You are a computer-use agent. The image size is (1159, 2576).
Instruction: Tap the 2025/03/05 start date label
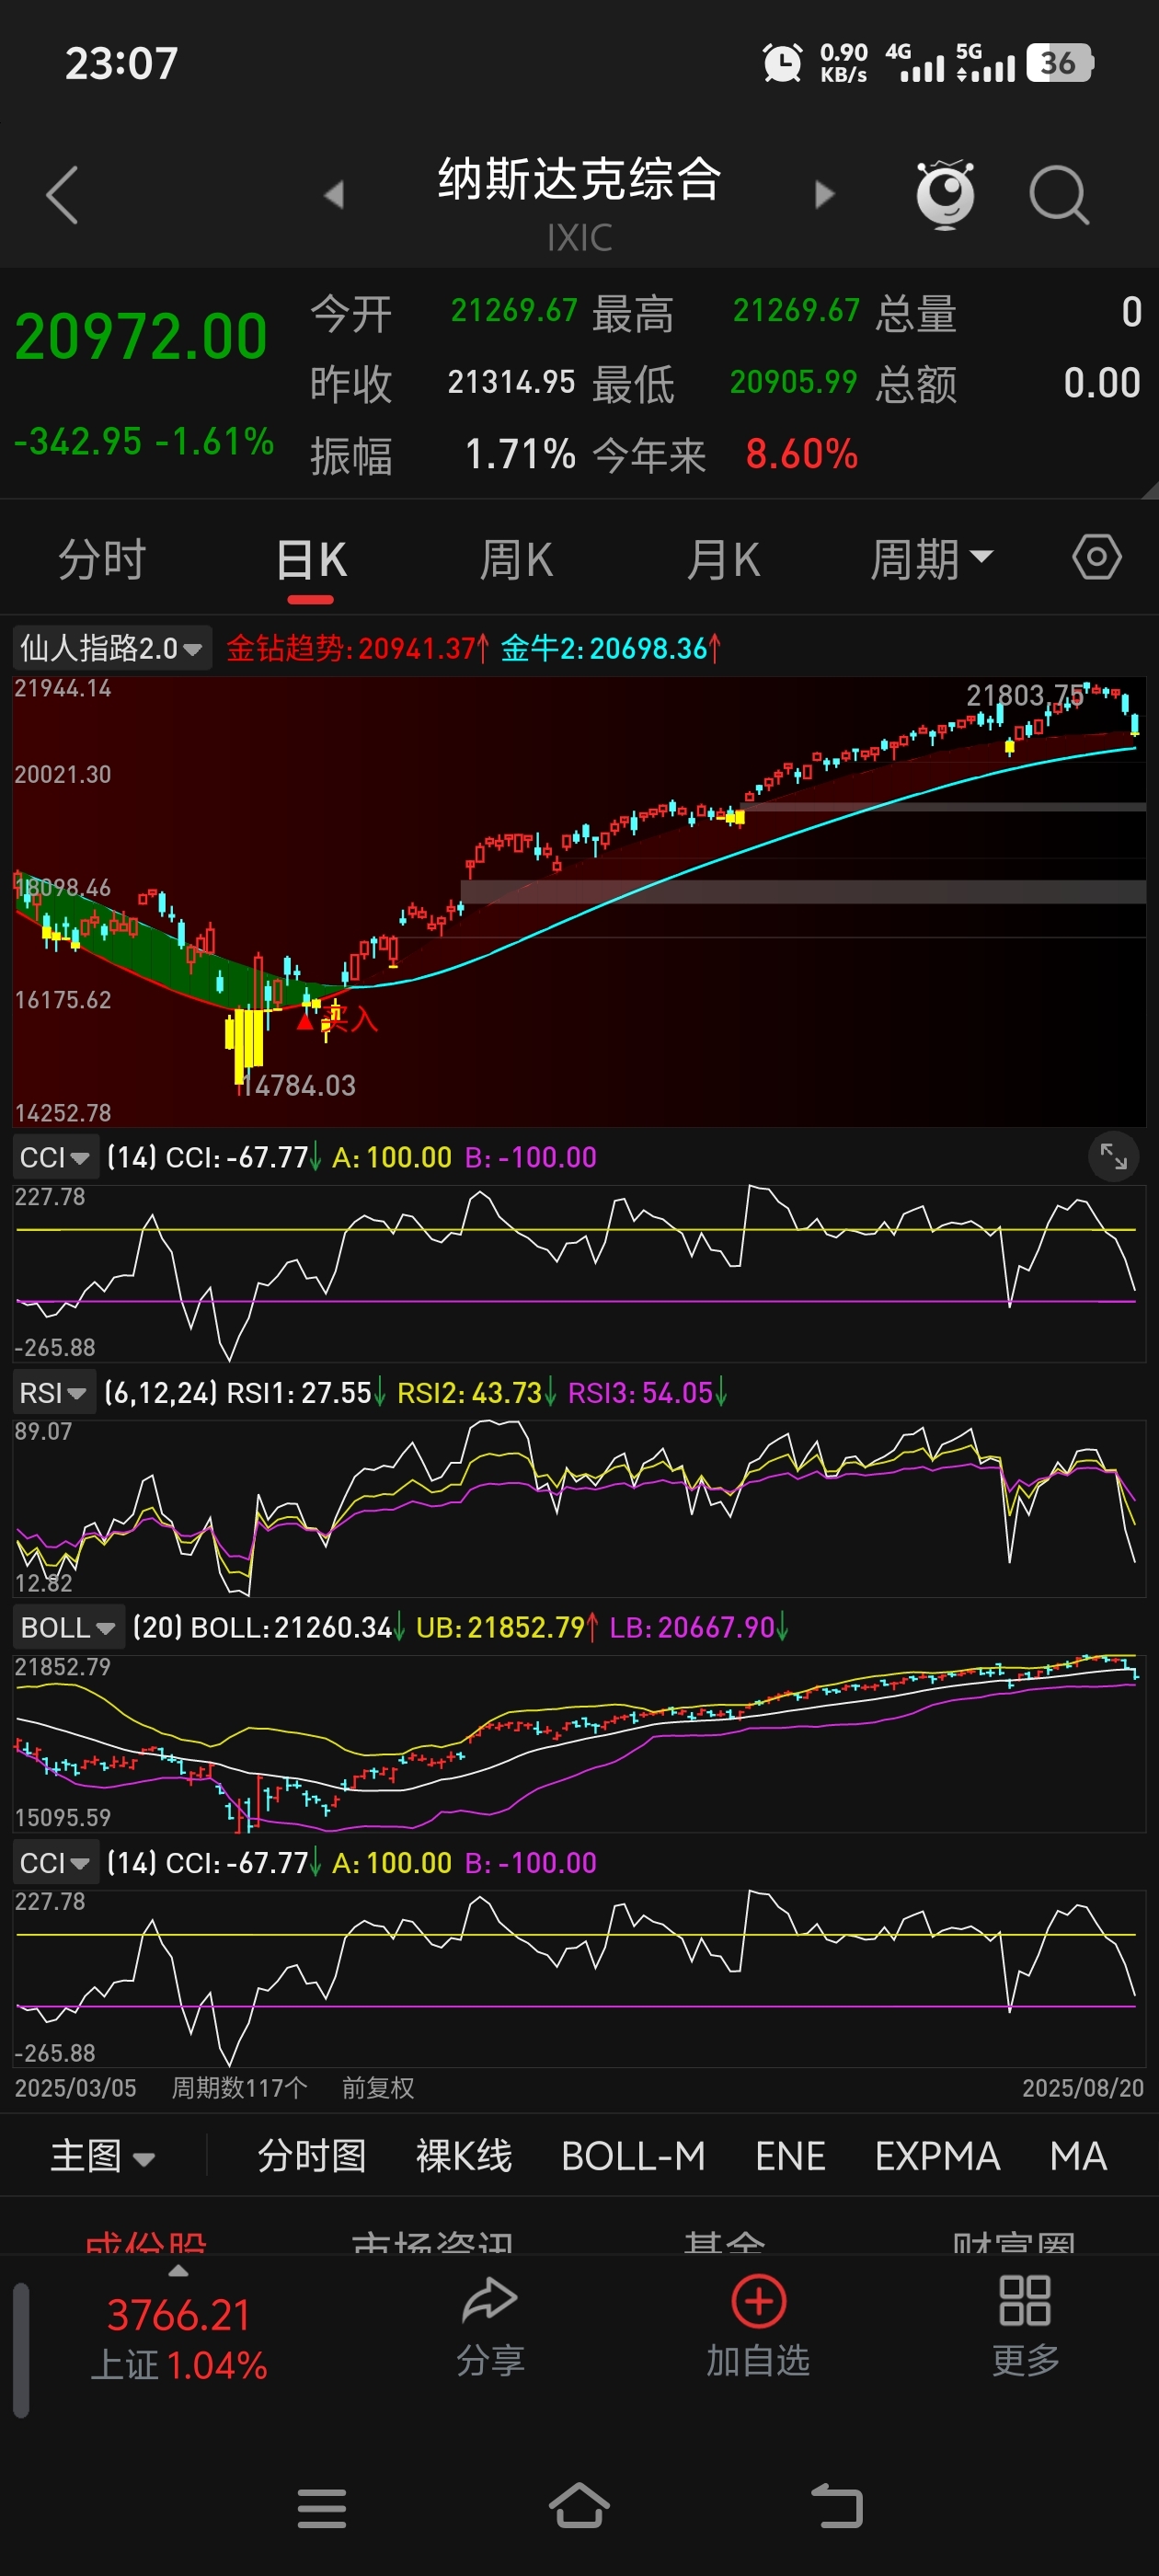[75, 2088]
